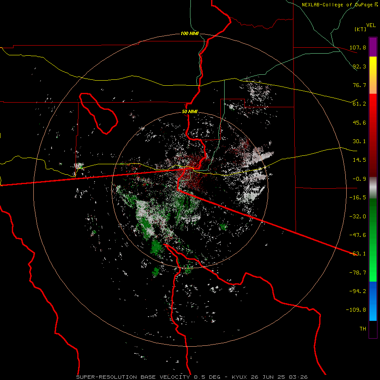Image resolution: width=380 pixels, height=380 pixels.
Task: Click the Super-Resolution Base Velocity KYUX caption
Action: pyautogui.click(x=192, y=377)
